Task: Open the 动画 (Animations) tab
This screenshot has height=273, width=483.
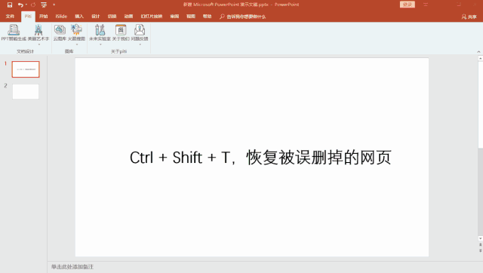Action: tap(128, 17)
